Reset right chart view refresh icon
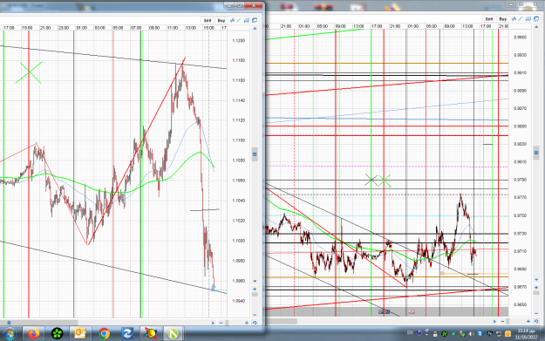 (536, 322)
